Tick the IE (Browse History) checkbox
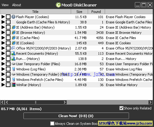 coord(8,33)
